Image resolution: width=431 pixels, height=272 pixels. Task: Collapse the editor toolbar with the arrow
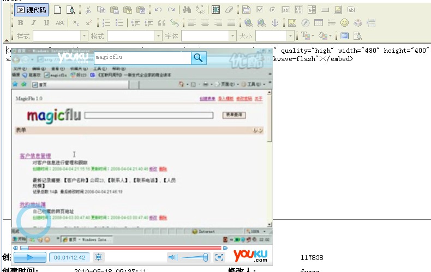point(7,40)
